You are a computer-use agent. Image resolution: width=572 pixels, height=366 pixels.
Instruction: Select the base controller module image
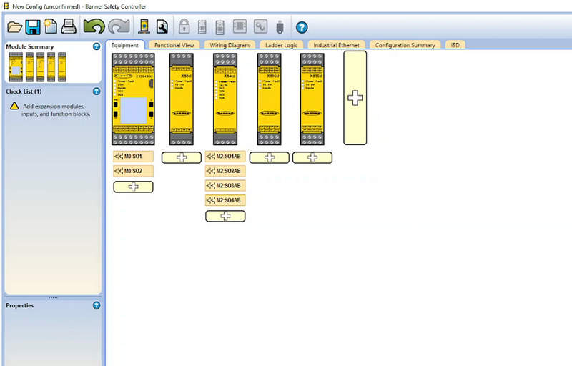click(133, 99)
